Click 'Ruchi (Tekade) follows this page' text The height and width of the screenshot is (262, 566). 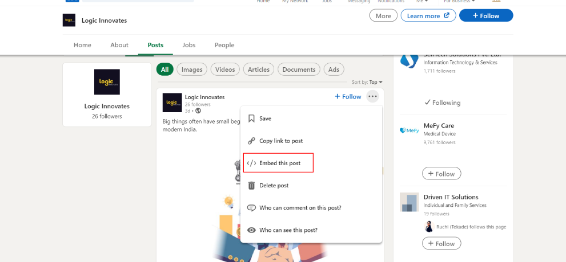471,227
